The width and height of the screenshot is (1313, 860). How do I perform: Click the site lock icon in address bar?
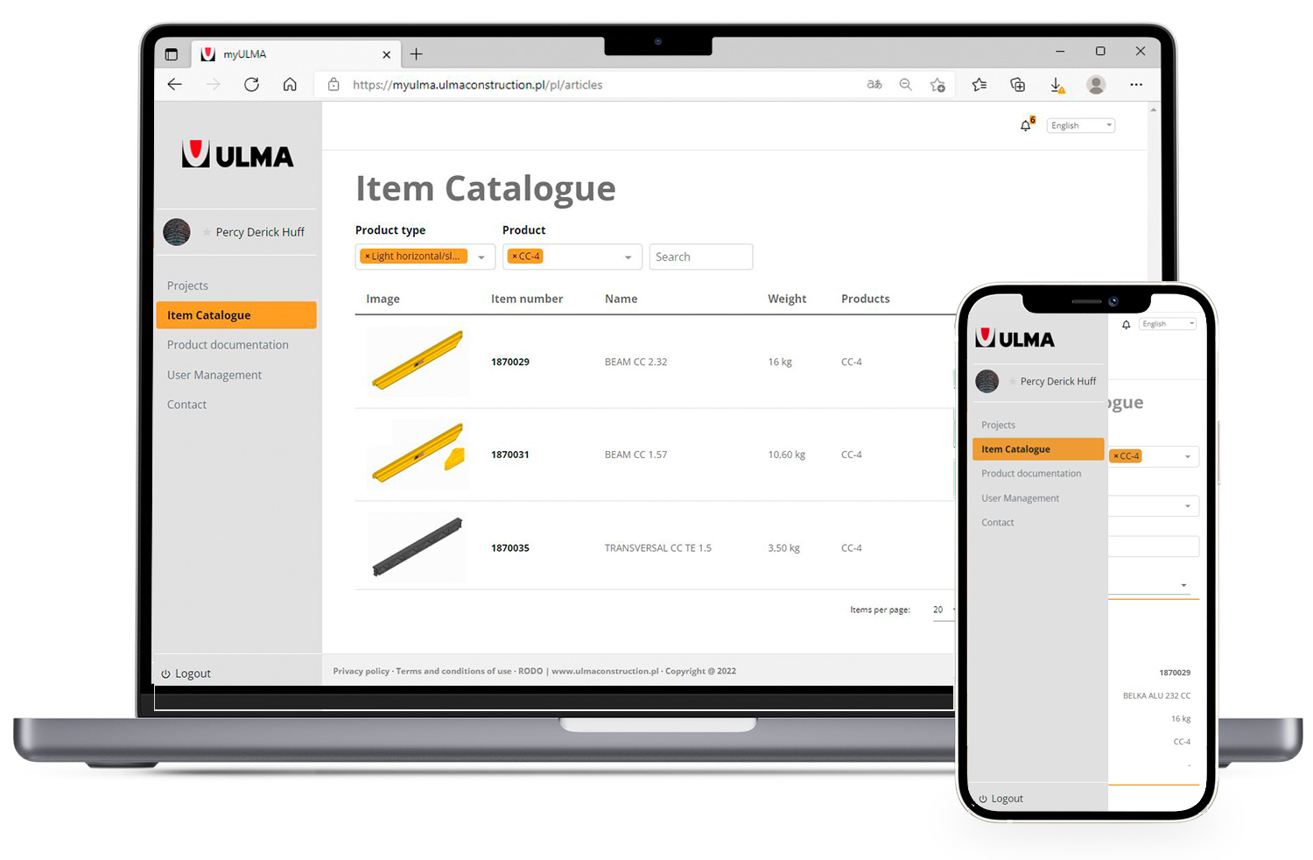(334, 85)
